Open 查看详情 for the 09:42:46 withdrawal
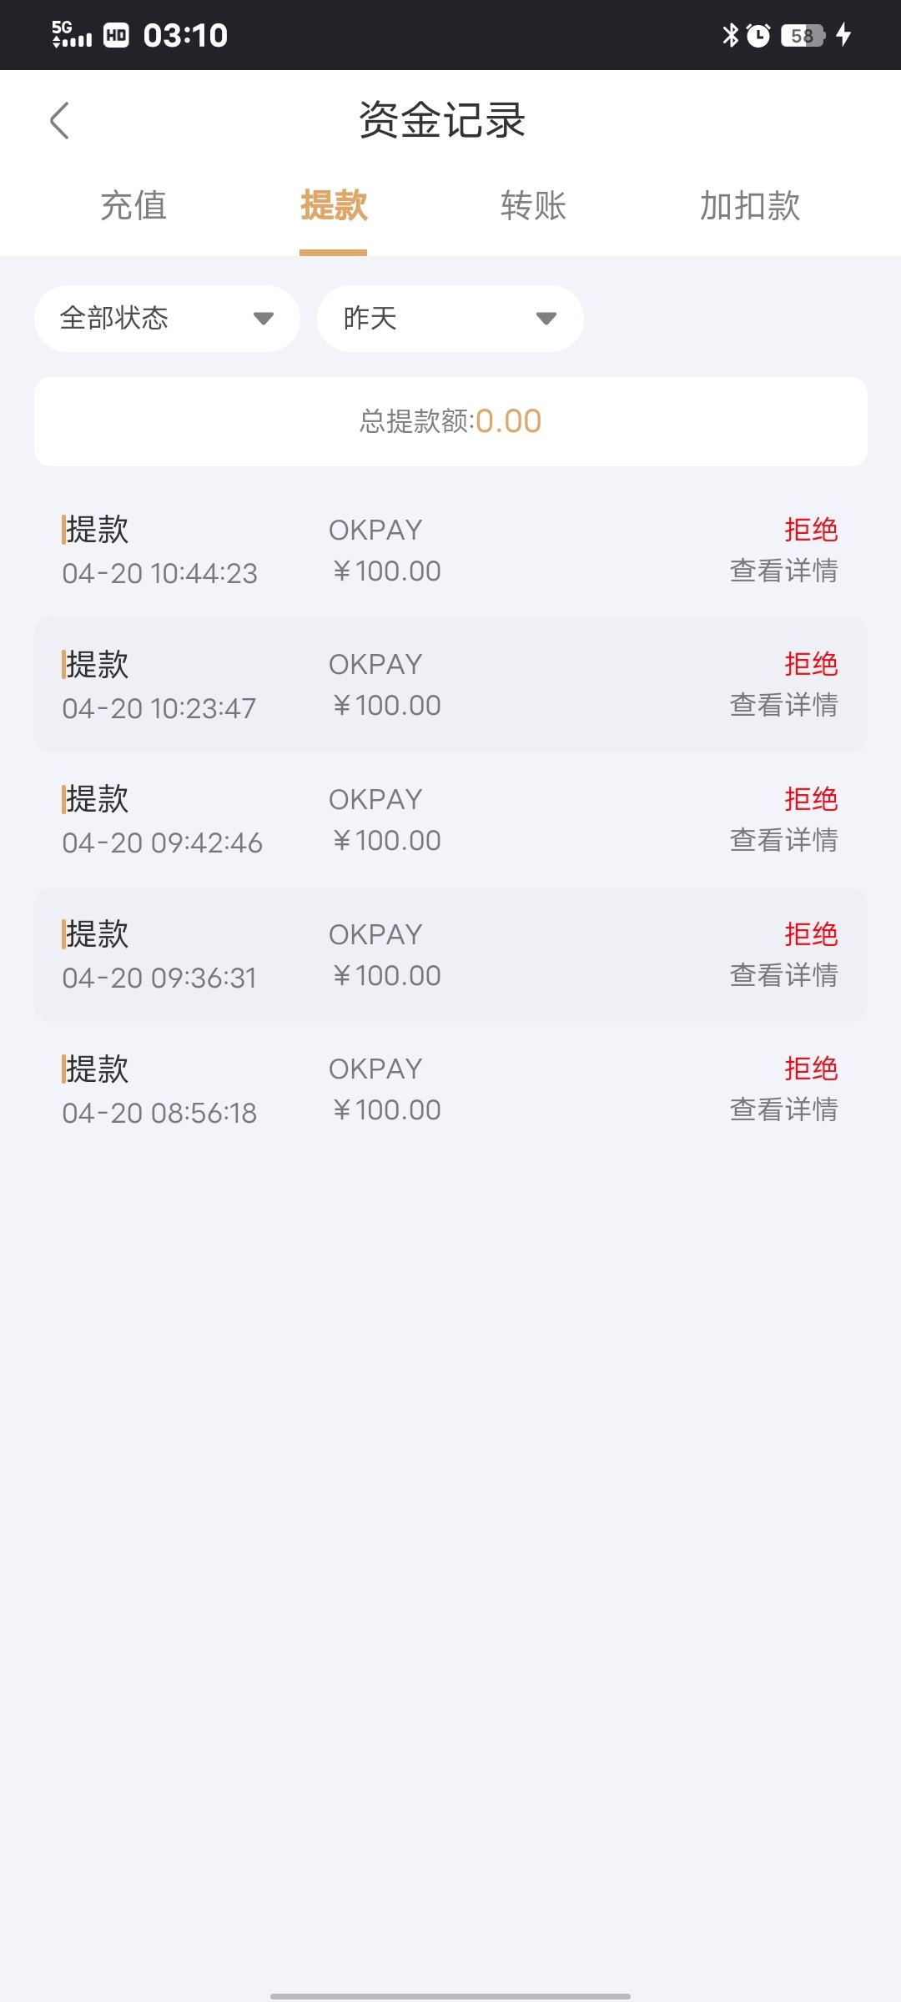 [783, 841]
